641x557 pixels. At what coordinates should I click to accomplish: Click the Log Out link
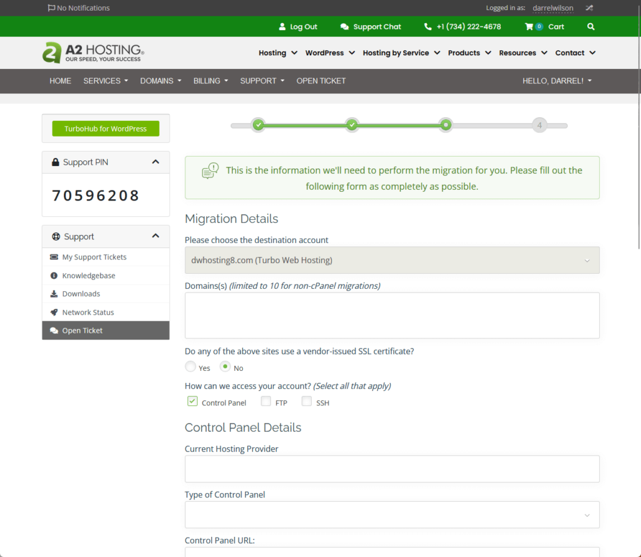(304, 26)
